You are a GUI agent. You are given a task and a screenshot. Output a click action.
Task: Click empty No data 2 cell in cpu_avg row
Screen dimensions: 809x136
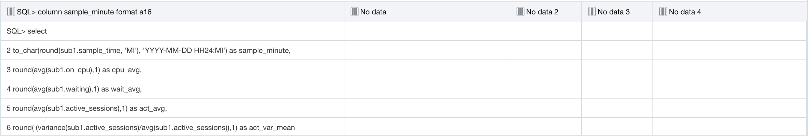pos(546,70)
